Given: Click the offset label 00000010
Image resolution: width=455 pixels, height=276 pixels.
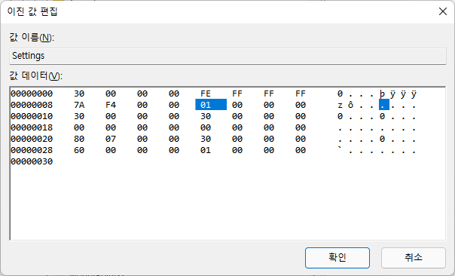Looking at the screenshot, I should point(32,116).
